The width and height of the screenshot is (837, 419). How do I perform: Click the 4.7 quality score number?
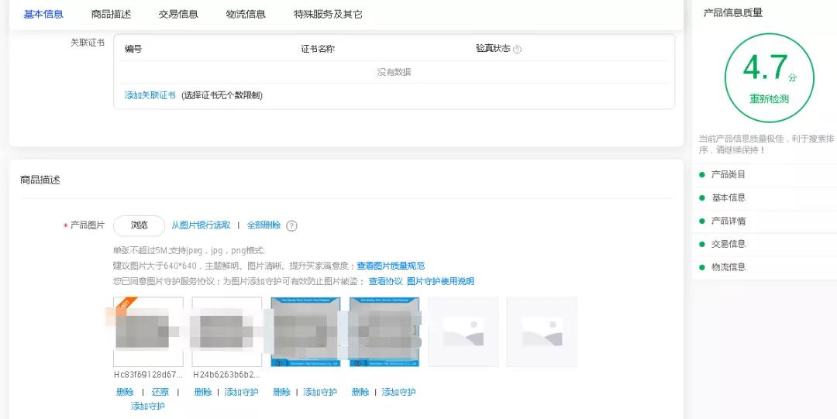pos(765,67)
